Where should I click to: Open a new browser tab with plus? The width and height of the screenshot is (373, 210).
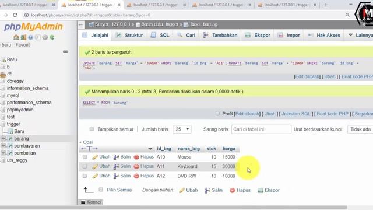pos(326,5)
